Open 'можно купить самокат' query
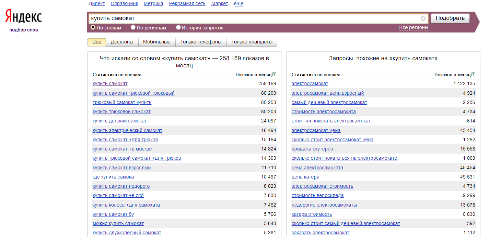This screenshot has width=489, height=237. pos(118,223)
